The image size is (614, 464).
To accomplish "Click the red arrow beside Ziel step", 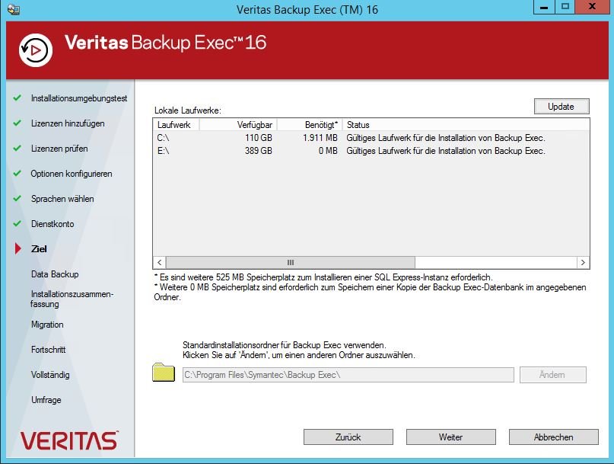I will pos(18,248).
